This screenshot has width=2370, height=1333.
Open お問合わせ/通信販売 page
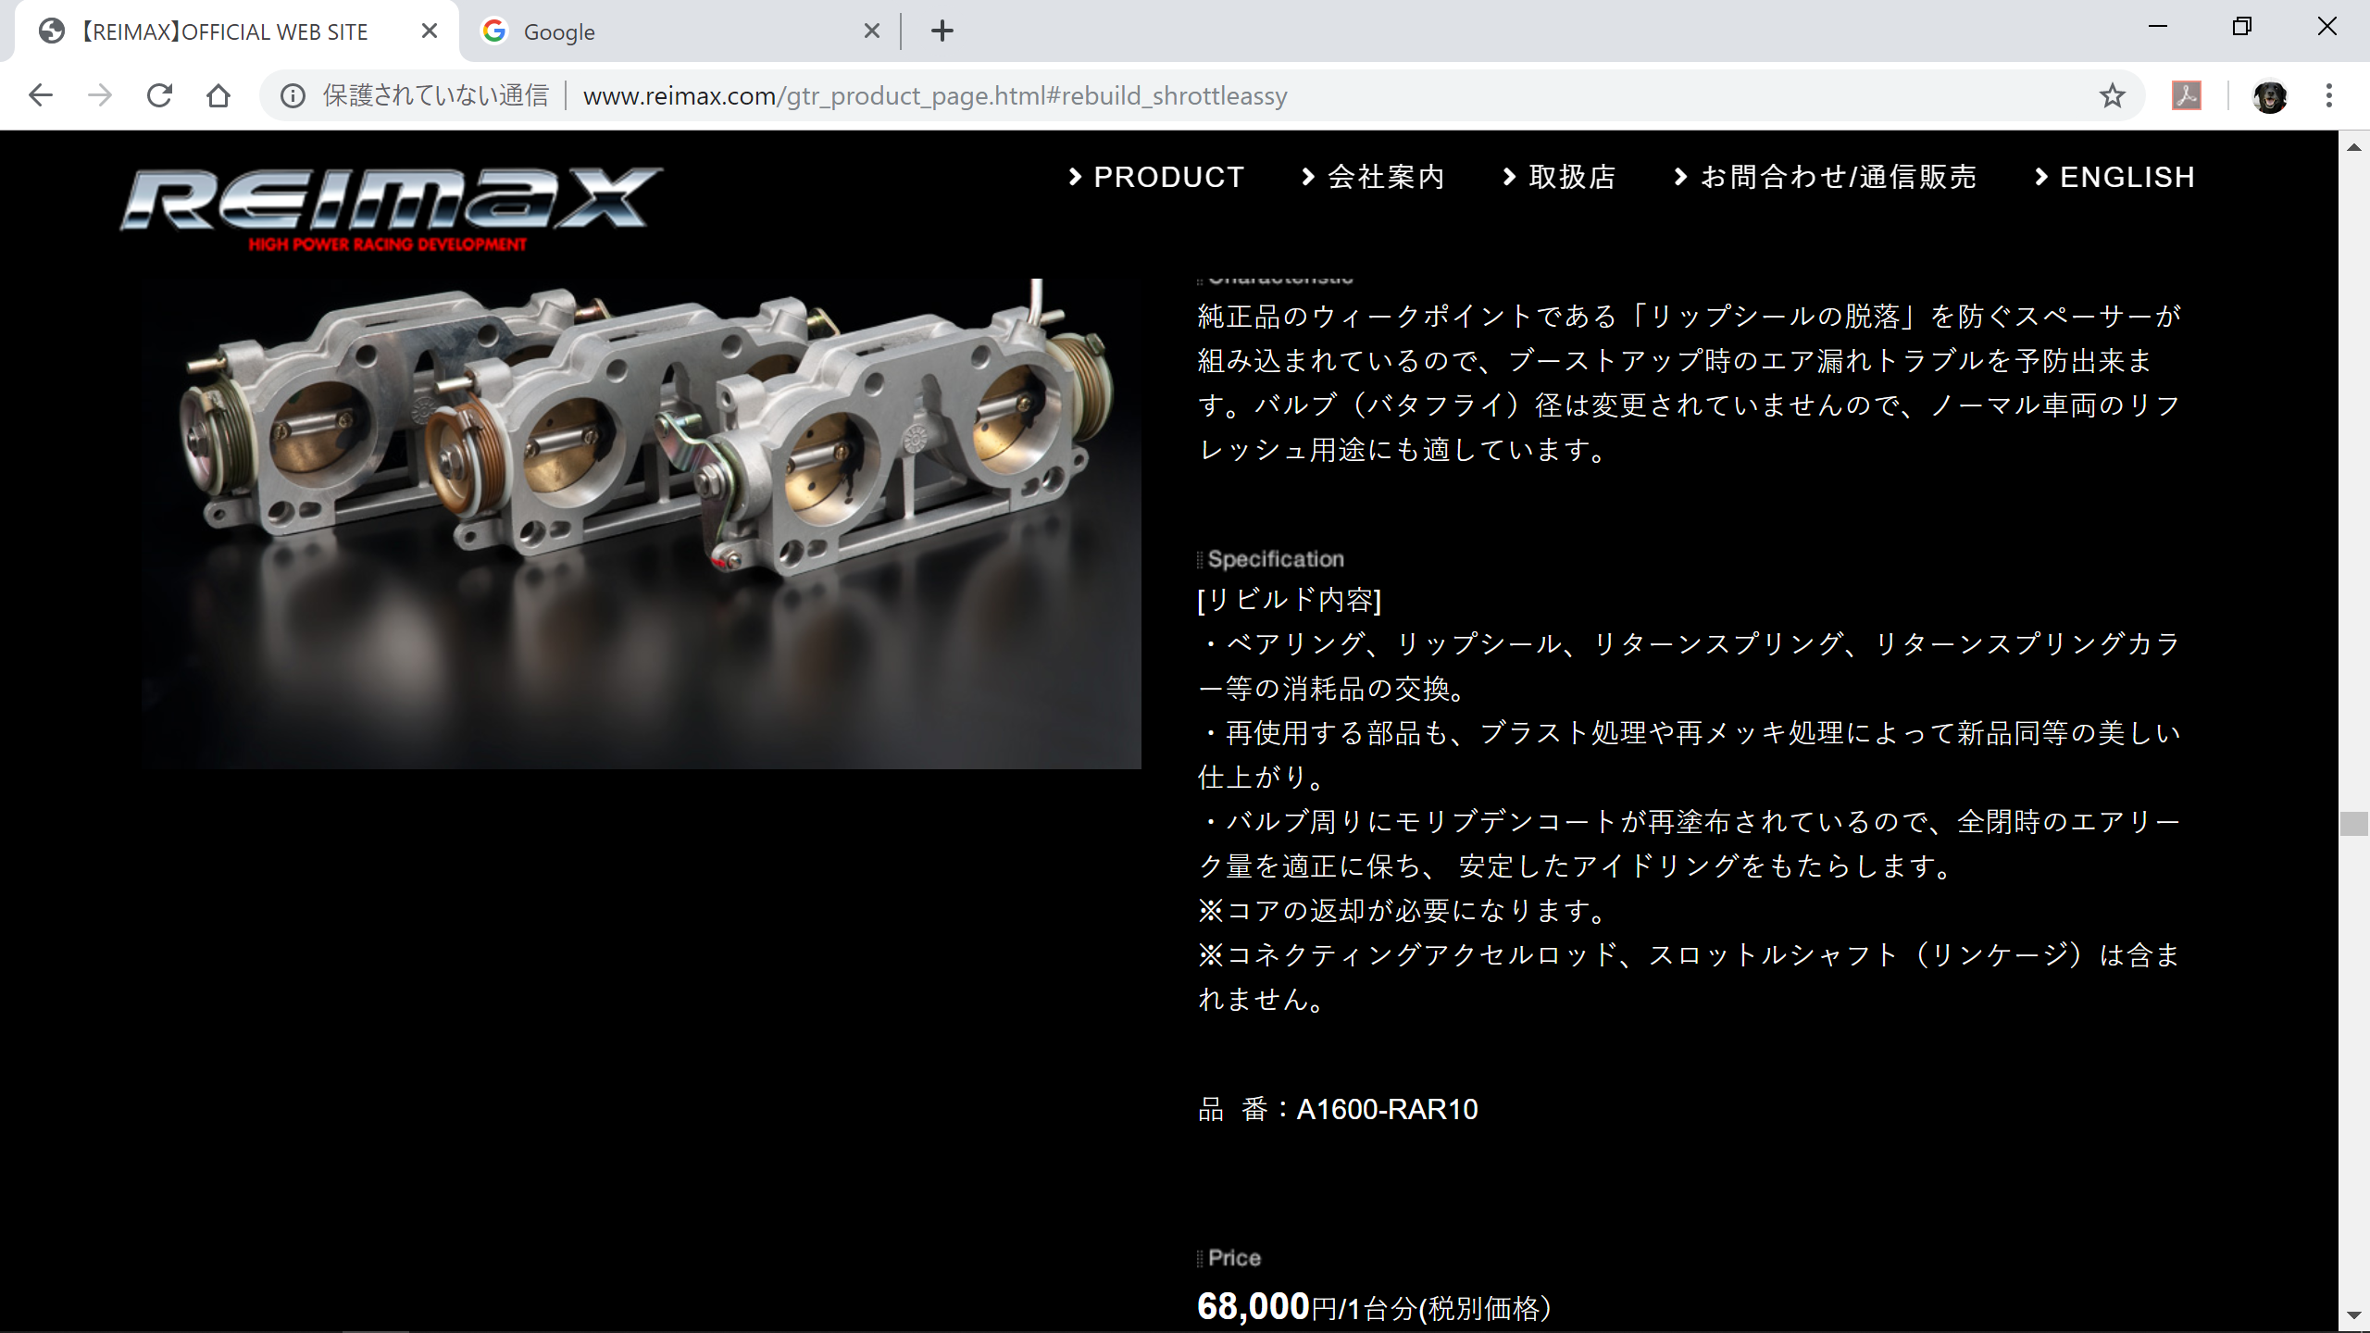click(x=1826, y=177)
